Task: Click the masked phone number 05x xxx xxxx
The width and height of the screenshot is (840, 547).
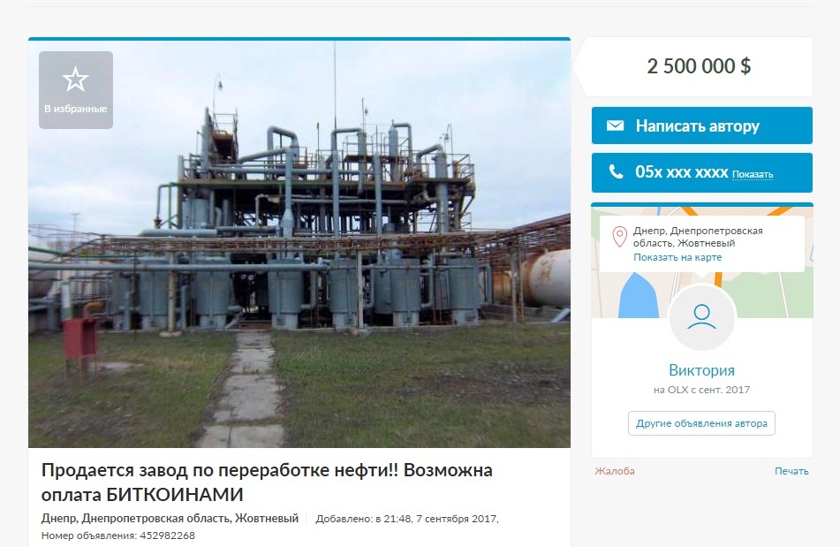Action: click(x=681, y=172)
